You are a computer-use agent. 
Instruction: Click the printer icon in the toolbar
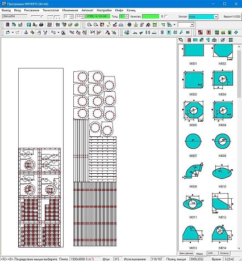(41, 25)
